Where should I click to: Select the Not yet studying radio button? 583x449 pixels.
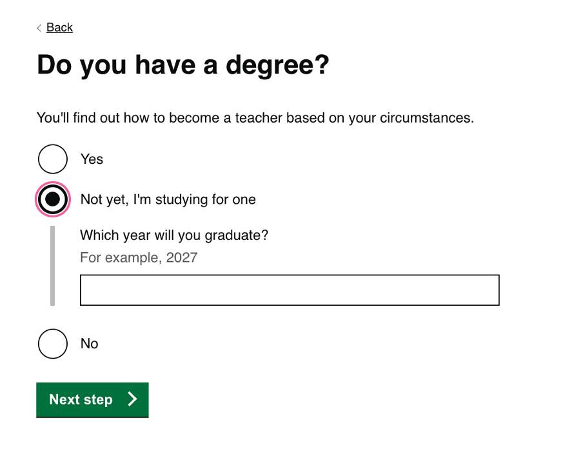pos(53,200)
